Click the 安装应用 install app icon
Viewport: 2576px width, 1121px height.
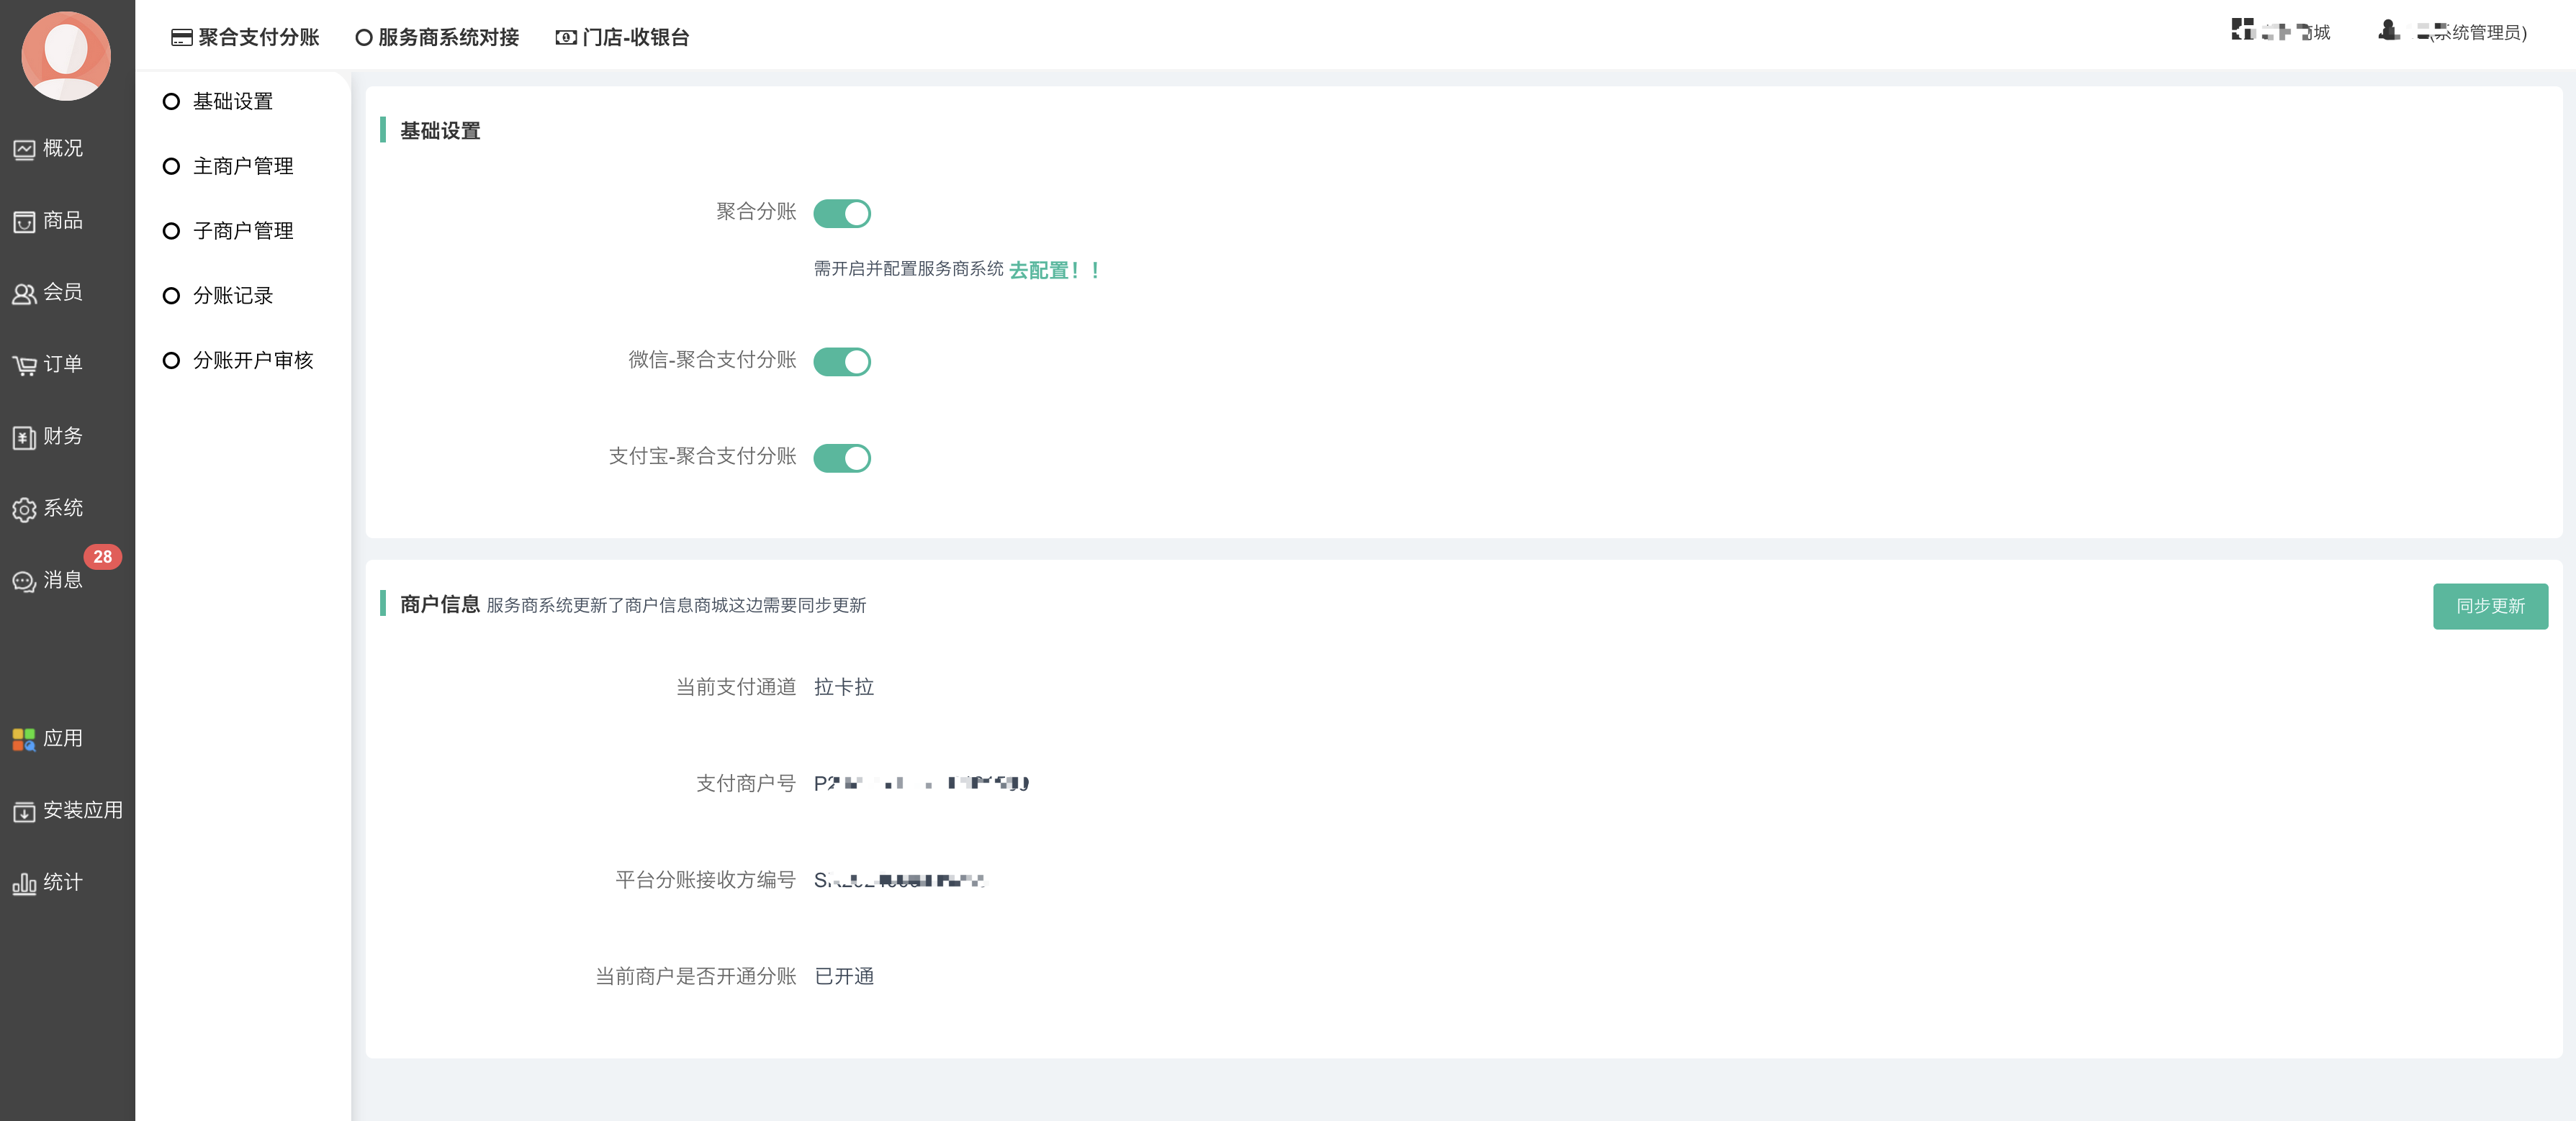tap(24, 812)
